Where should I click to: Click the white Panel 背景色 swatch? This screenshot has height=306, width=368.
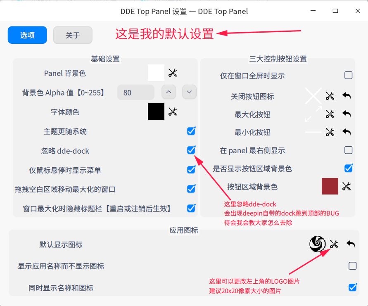point(156,73)
